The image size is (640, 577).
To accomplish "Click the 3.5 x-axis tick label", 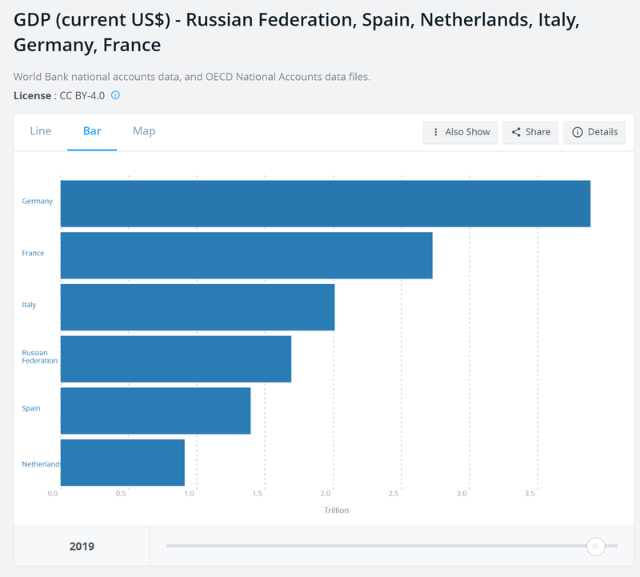I will 530,494.
